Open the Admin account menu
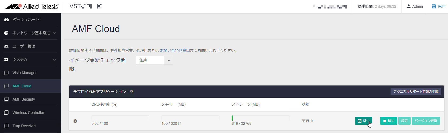Screen dimensions: 448x133 [415, 6]
